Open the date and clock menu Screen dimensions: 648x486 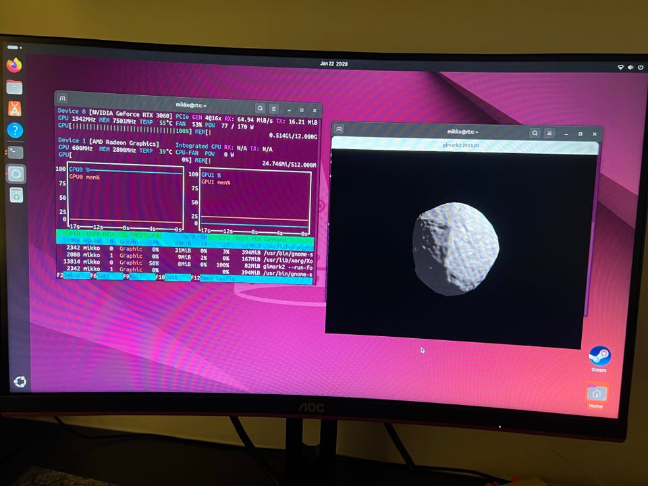coord(334,63)
